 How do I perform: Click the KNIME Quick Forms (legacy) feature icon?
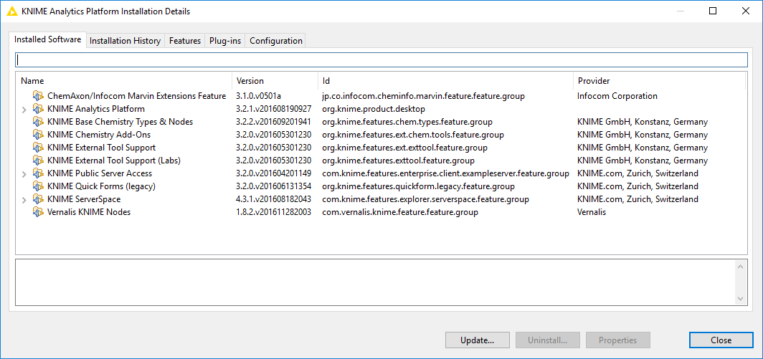point(38,186)
